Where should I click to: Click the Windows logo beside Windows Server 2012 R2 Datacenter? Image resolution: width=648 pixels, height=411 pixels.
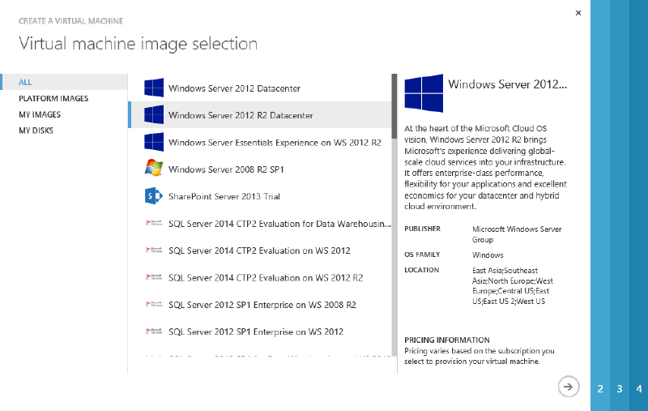click(x=154, y=114)
